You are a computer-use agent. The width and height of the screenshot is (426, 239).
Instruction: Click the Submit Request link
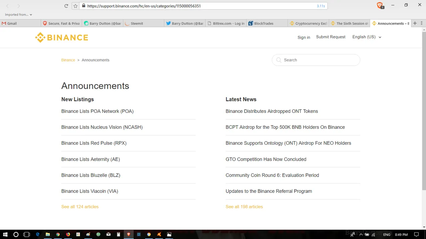click(331, 37)
